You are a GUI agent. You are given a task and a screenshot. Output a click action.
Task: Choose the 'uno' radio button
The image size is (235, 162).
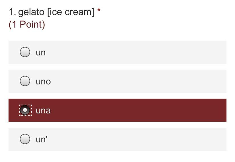pyautogui.click(x=25, y=81)
